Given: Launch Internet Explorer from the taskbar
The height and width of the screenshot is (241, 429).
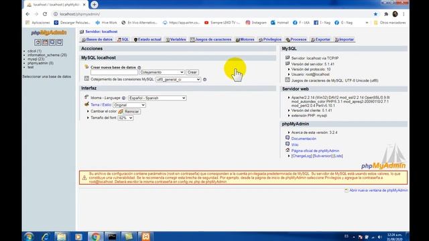Looking at the screenshot, I should (x=45, y=236).
